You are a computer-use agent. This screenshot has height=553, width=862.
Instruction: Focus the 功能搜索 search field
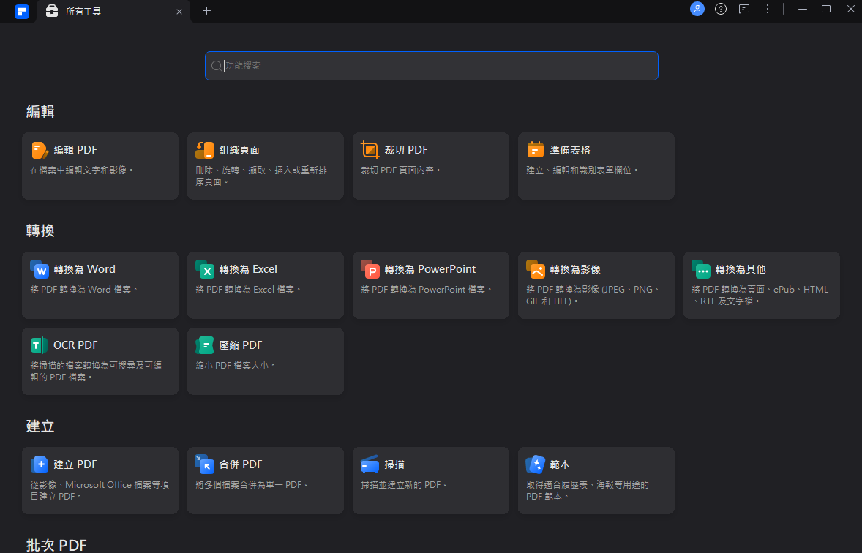click(432, 66)
